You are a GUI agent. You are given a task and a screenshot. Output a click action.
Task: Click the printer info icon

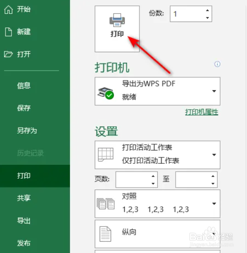(217, 64)
